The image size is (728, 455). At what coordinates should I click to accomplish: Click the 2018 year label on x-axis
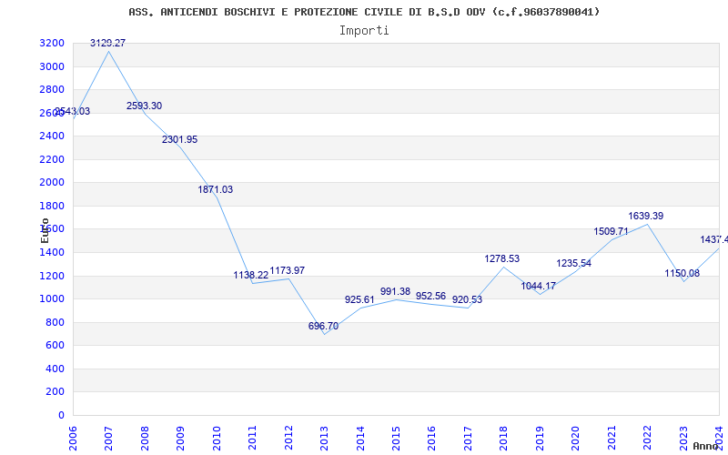pos(504,439)
